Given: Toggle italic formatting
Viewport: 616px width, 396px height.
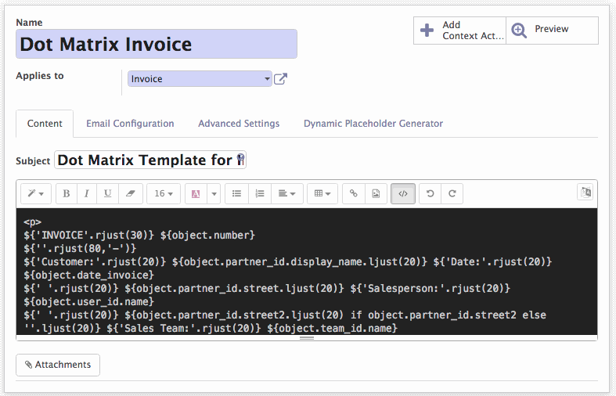Looking at the screenshot, I should tap(86, 193).
